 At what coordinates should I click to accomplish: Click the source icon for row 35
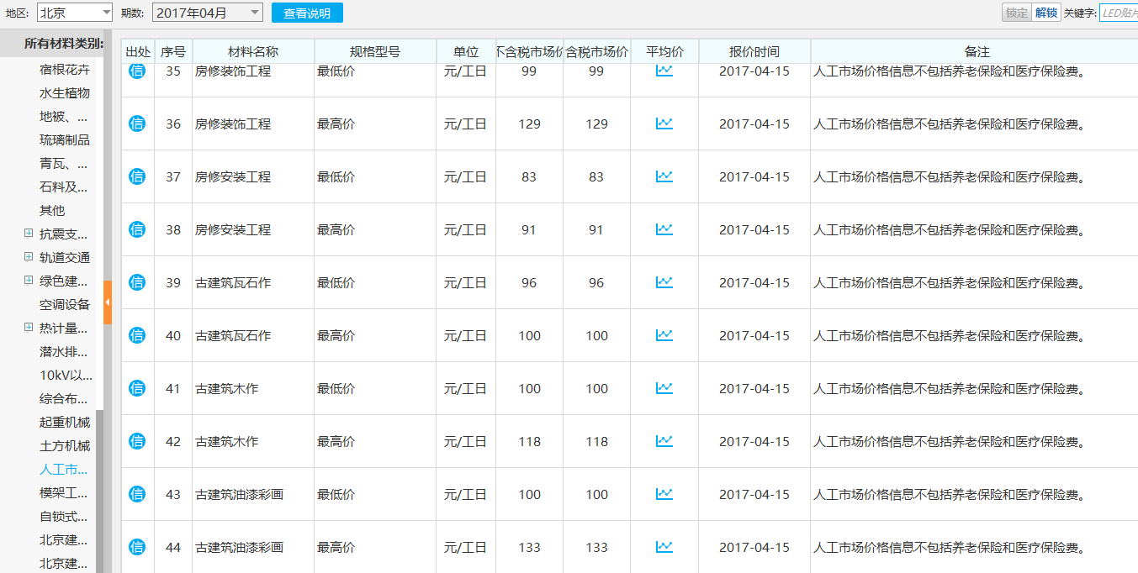(137, 71)
